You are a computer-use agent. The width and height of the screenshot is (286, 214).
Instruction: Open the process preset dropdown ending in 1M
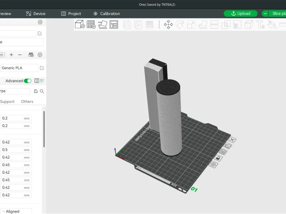(x=15, y=91)
